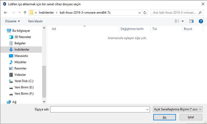This screenshot has height=124, width=207.
Task: Sort by Değiştirme tarihi column
Action: (x=135, y=29)
